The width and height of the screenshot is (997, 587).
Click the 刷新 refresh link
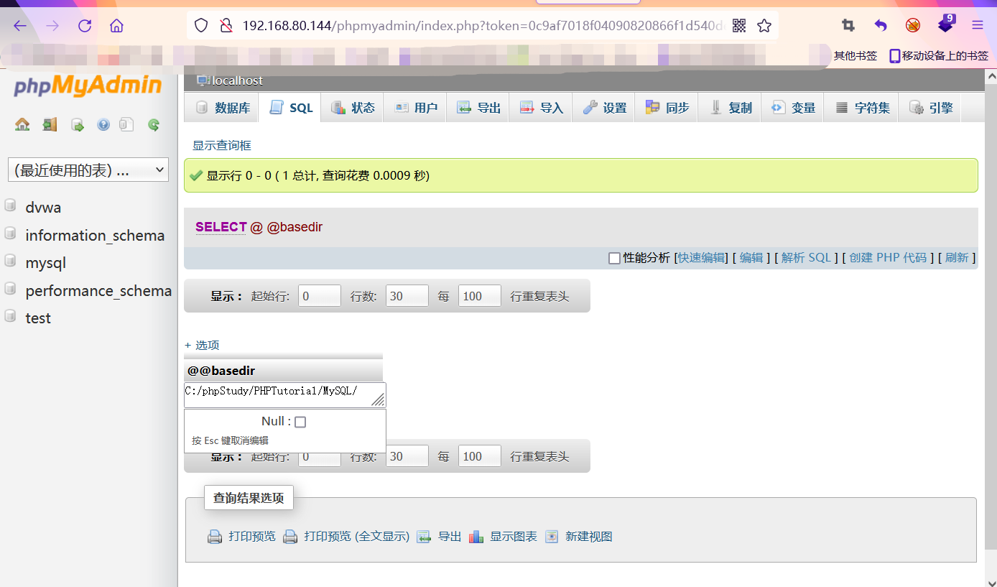point(957,258)
